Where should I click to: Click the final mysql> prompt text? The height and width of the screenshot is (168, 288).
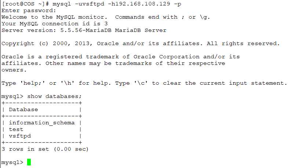coord(12,162)
